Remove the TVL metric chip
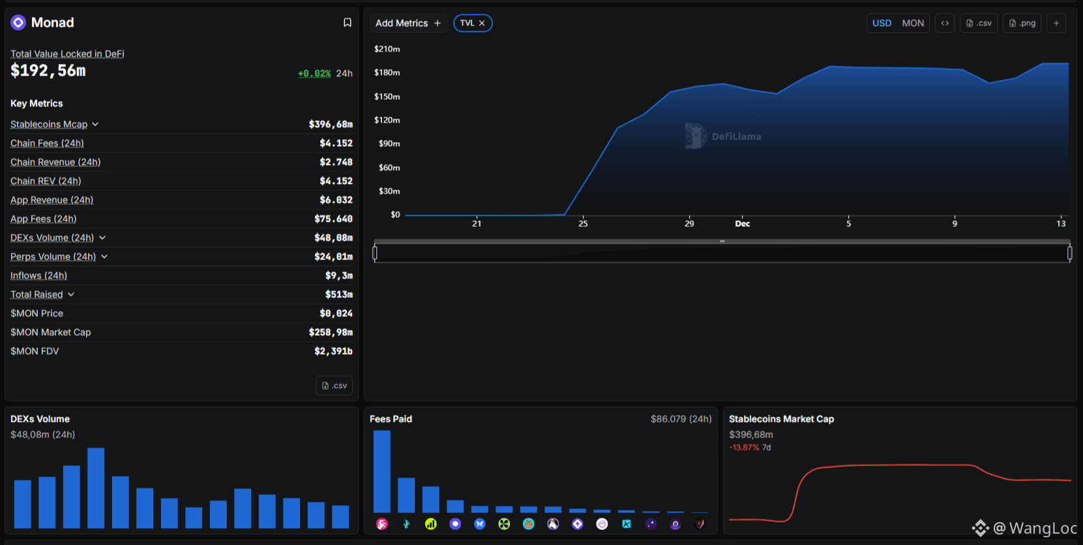 pyautogui.click(x=482, y=23)
